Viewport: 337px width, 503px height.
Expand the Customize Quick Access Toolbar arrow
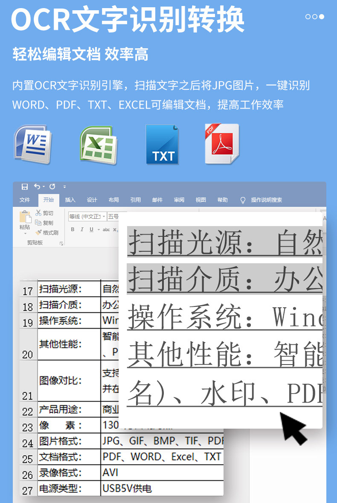click(64, 187)
